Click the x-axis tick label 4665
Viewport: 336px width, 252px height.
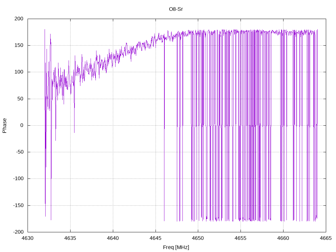tap(326, 238)
